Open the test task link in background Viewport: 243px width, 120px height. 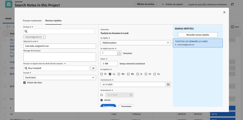(11, 99)
